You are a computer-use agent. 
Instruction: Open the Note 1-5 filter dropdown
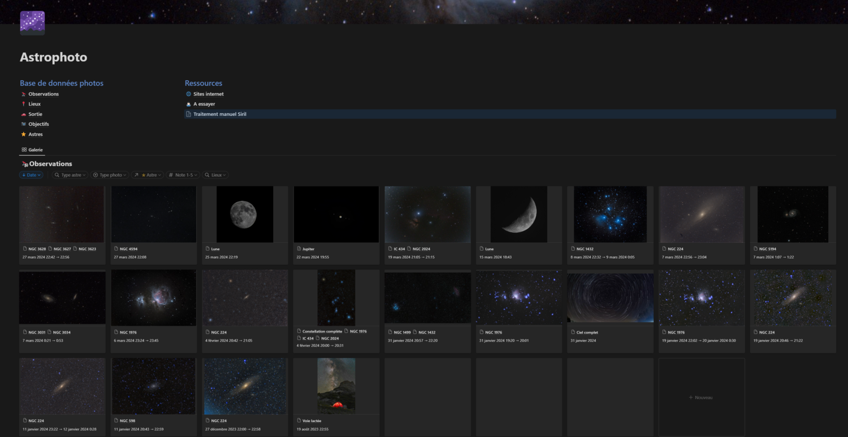pos(184,175)
